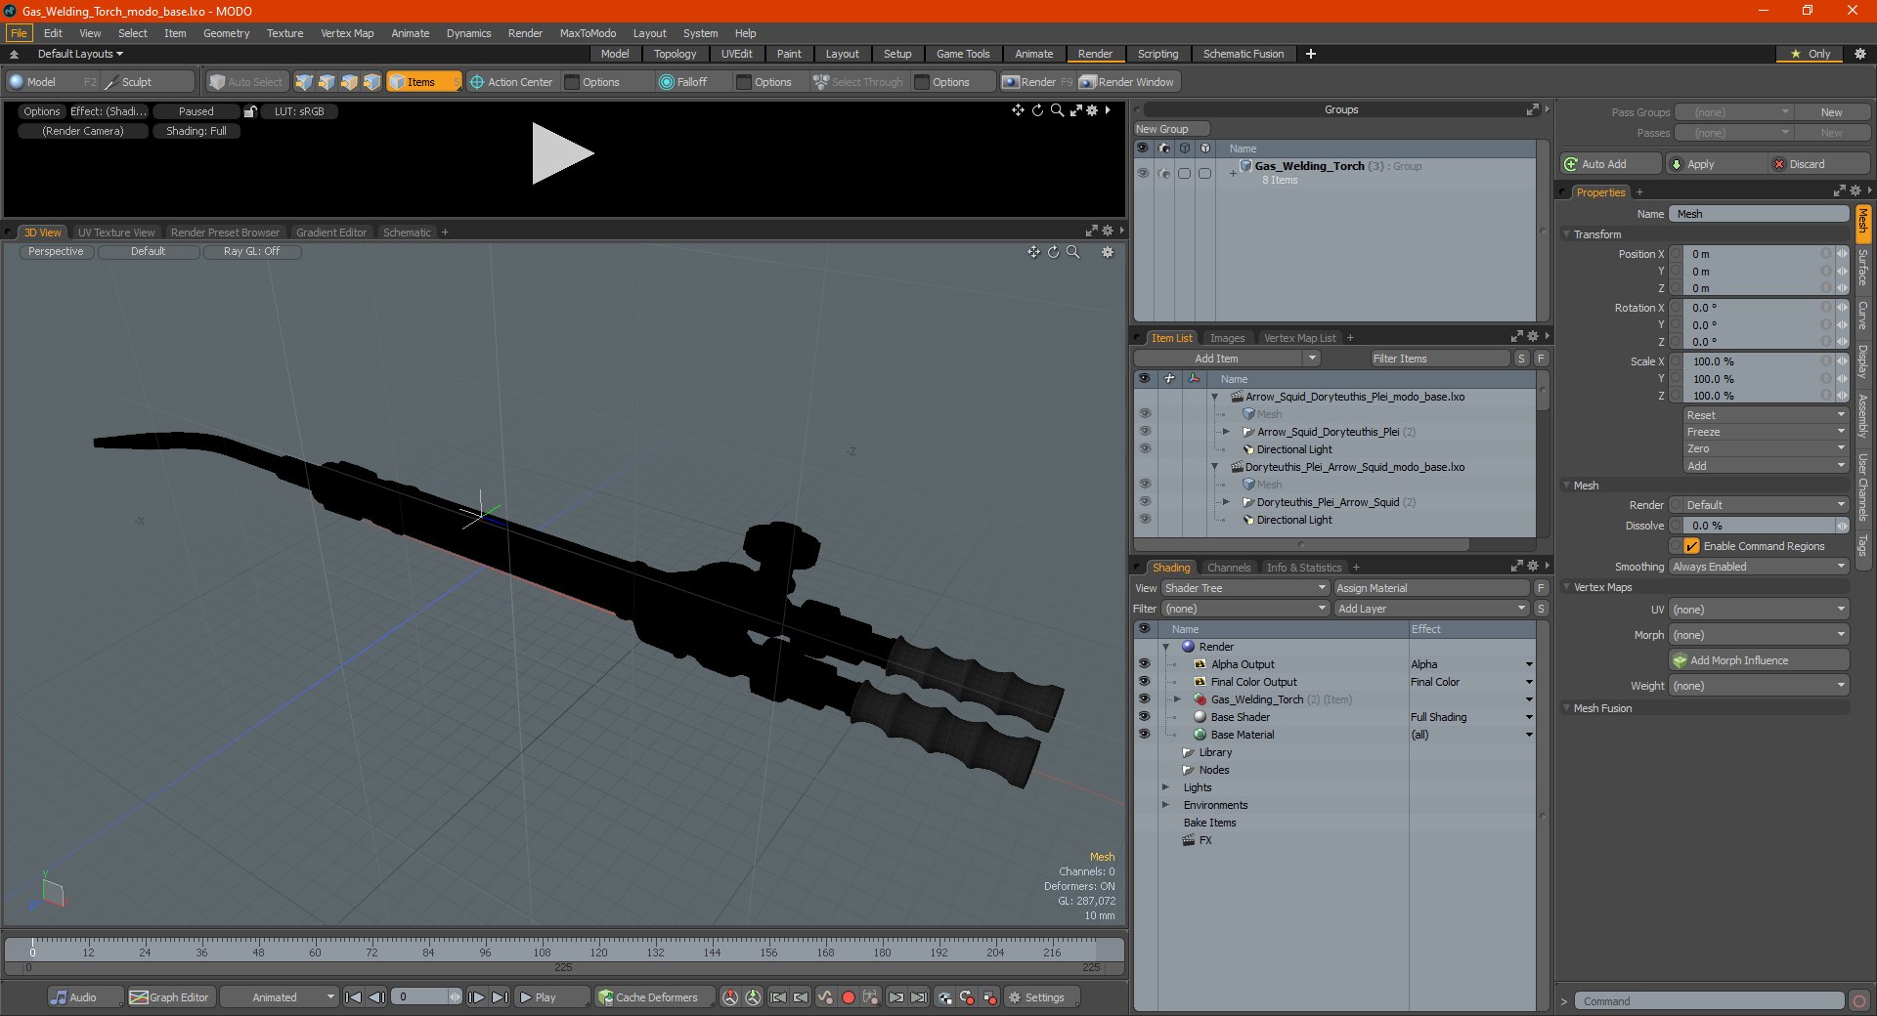The image size is (1877, 1016).
Task: Open the Render Window
Action: click(x=1127, y=82)
